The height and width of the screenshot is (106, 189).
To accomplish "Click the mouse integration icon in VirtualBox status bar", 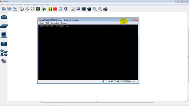I will coord(125,81).
